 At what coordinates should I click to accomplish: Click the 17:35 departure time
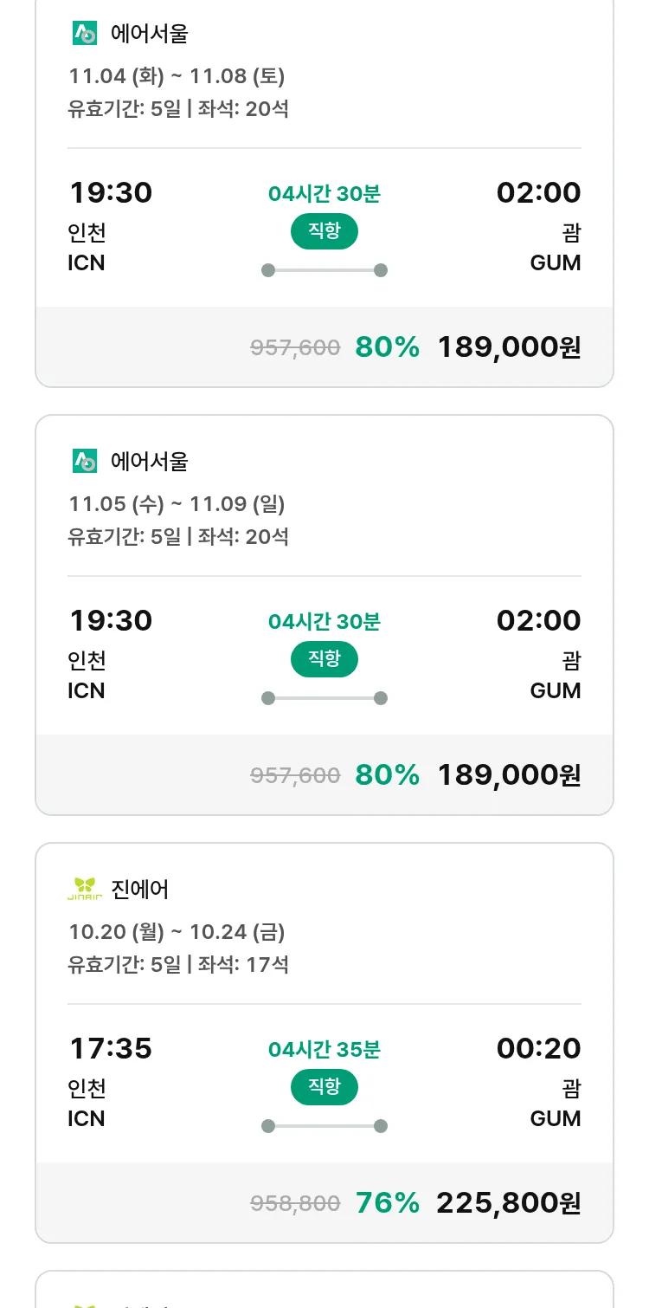coord(111,1048)
